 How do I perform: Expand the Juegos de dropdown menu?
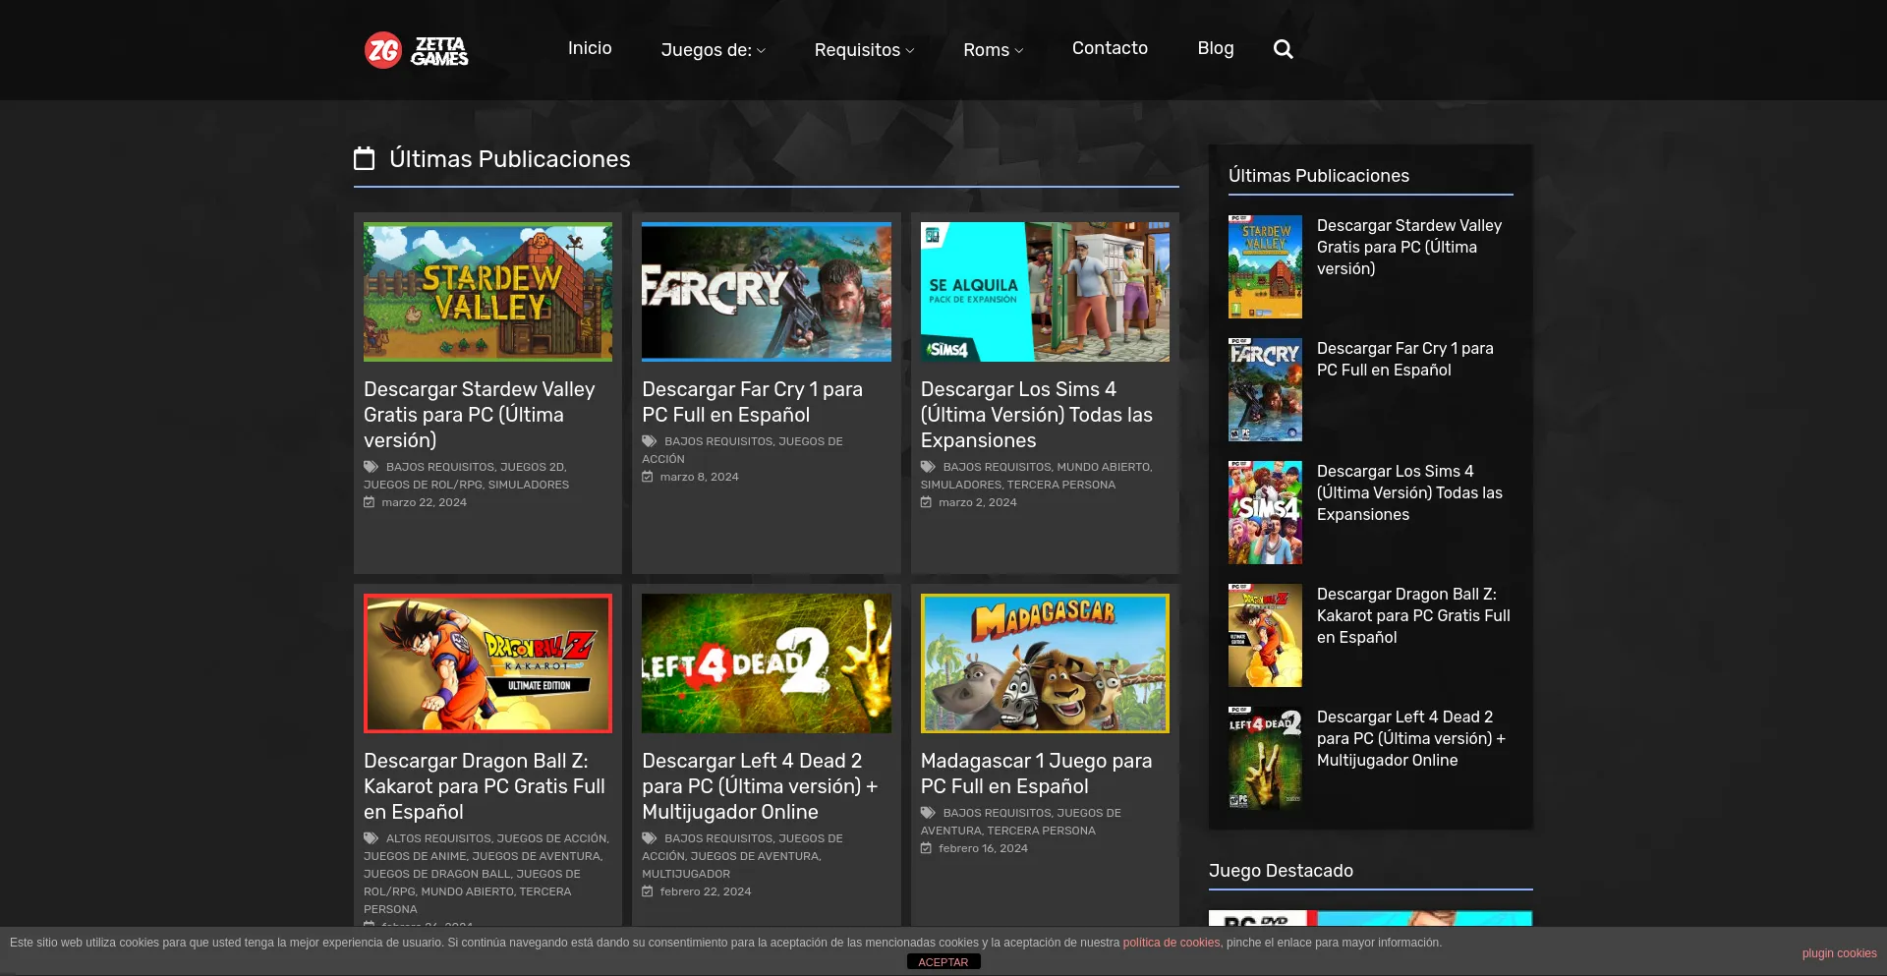[713, 49]
